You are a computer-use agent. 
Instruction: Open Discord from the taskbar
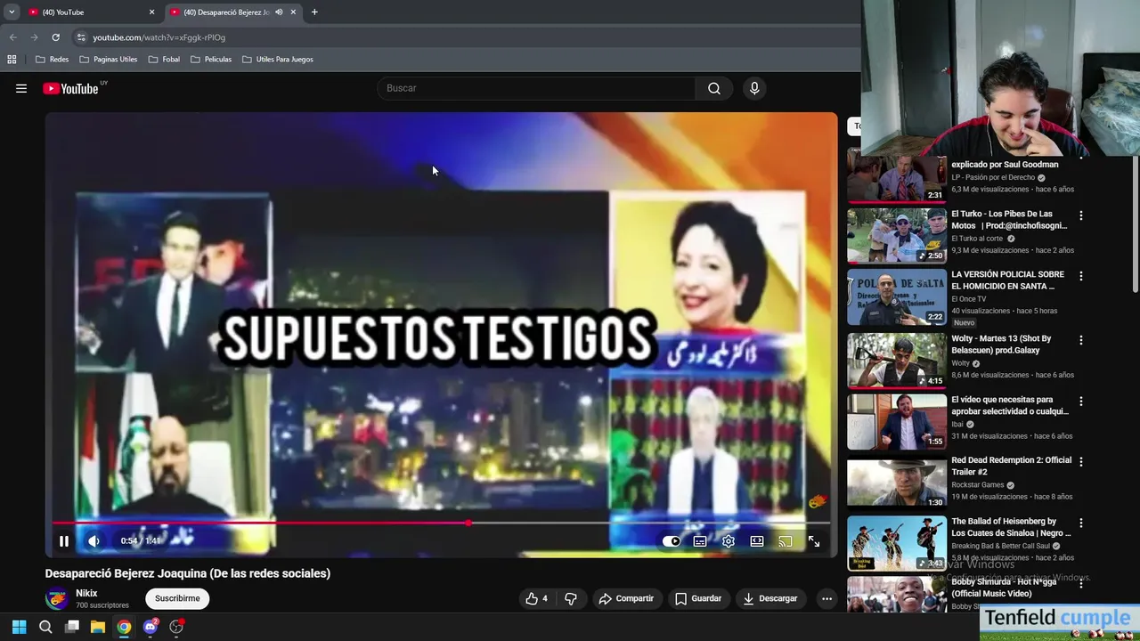pos(151,627)
